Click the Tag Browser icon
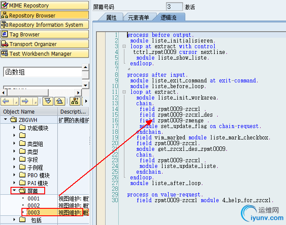Image resolution: width=286 pixels, height=225 pixels. point(4,34)
